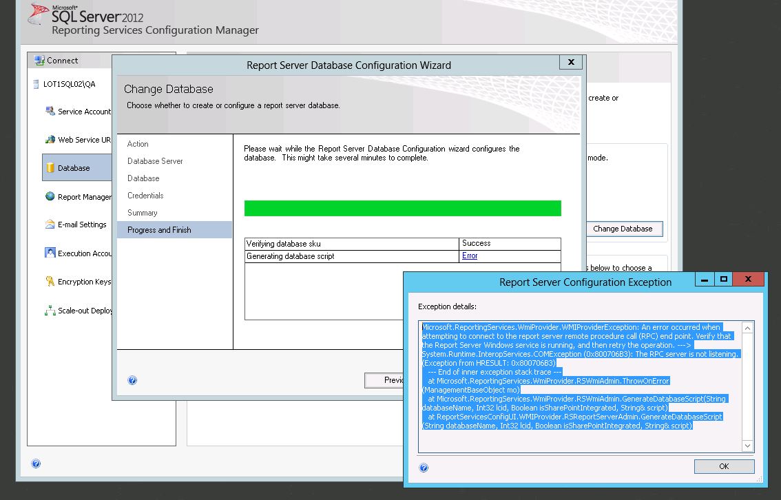Open Service Account page icon

coord(50,111)
